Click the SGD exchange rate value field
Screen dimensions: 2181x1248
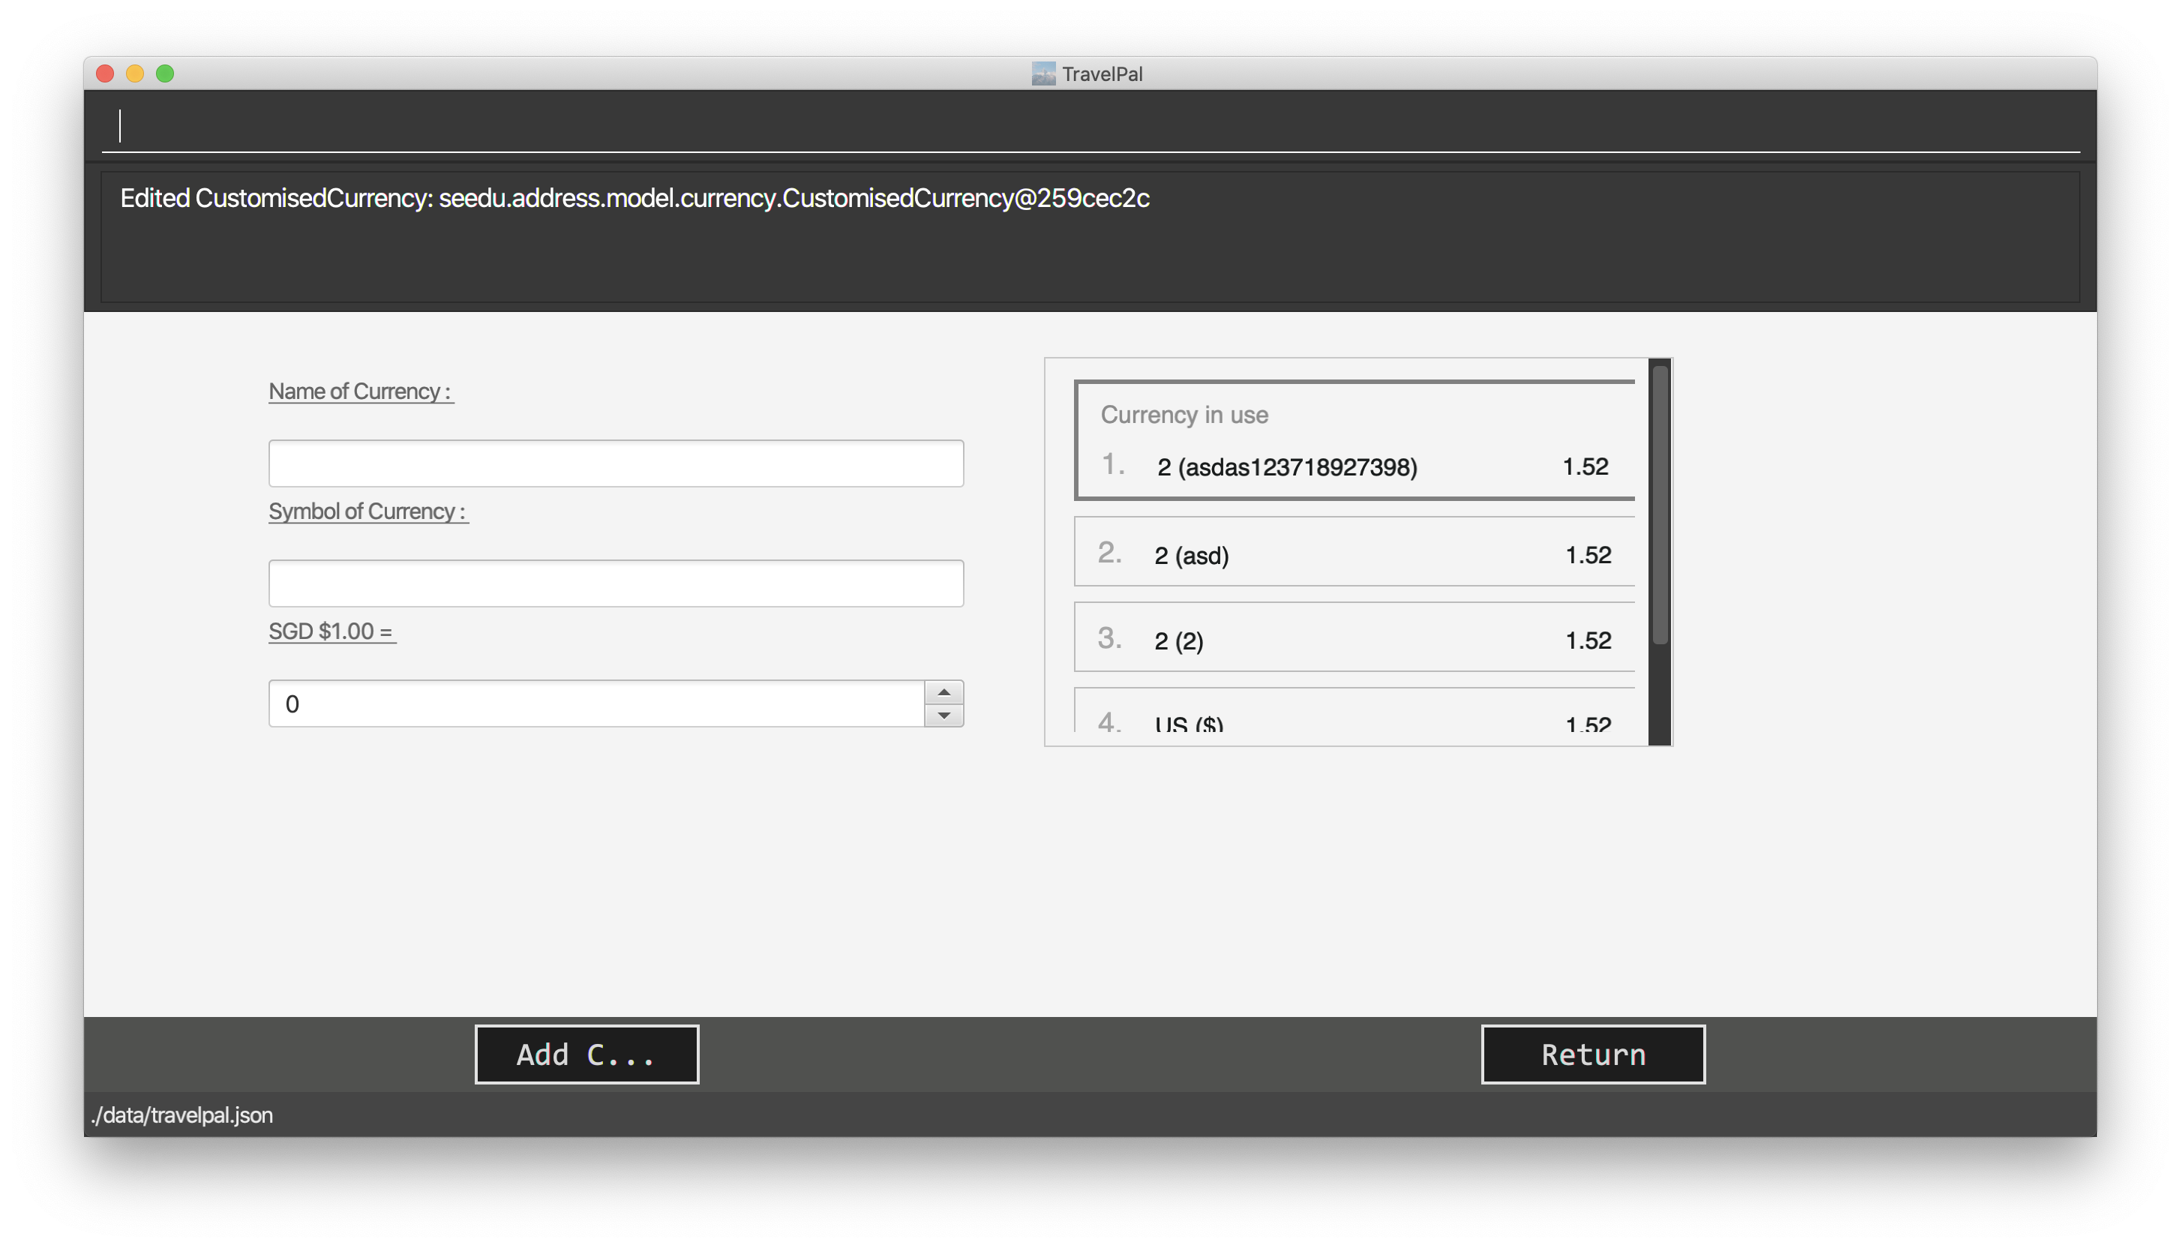(595, 703)
